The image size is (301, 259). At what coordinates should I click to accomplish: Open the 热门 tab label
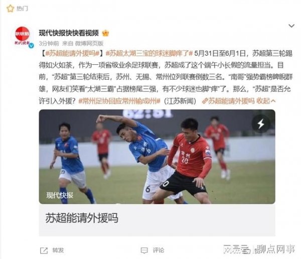point(22,9)
